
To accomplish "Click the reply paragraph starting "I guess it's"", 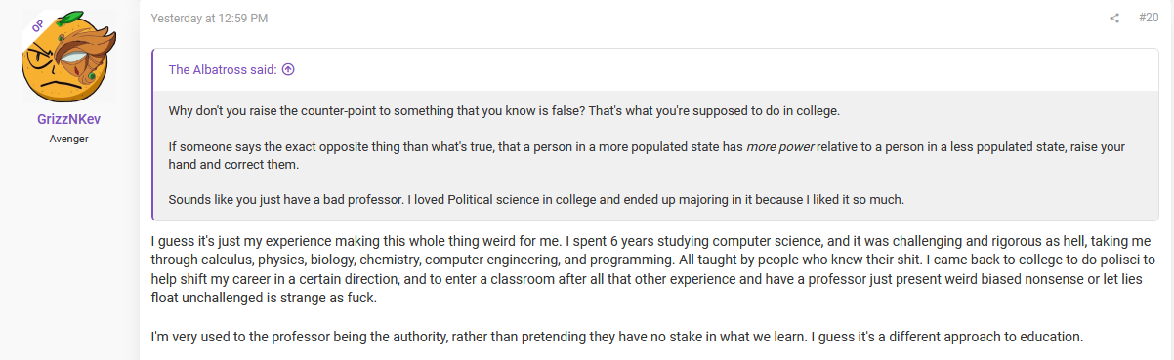I will [652, 269].
